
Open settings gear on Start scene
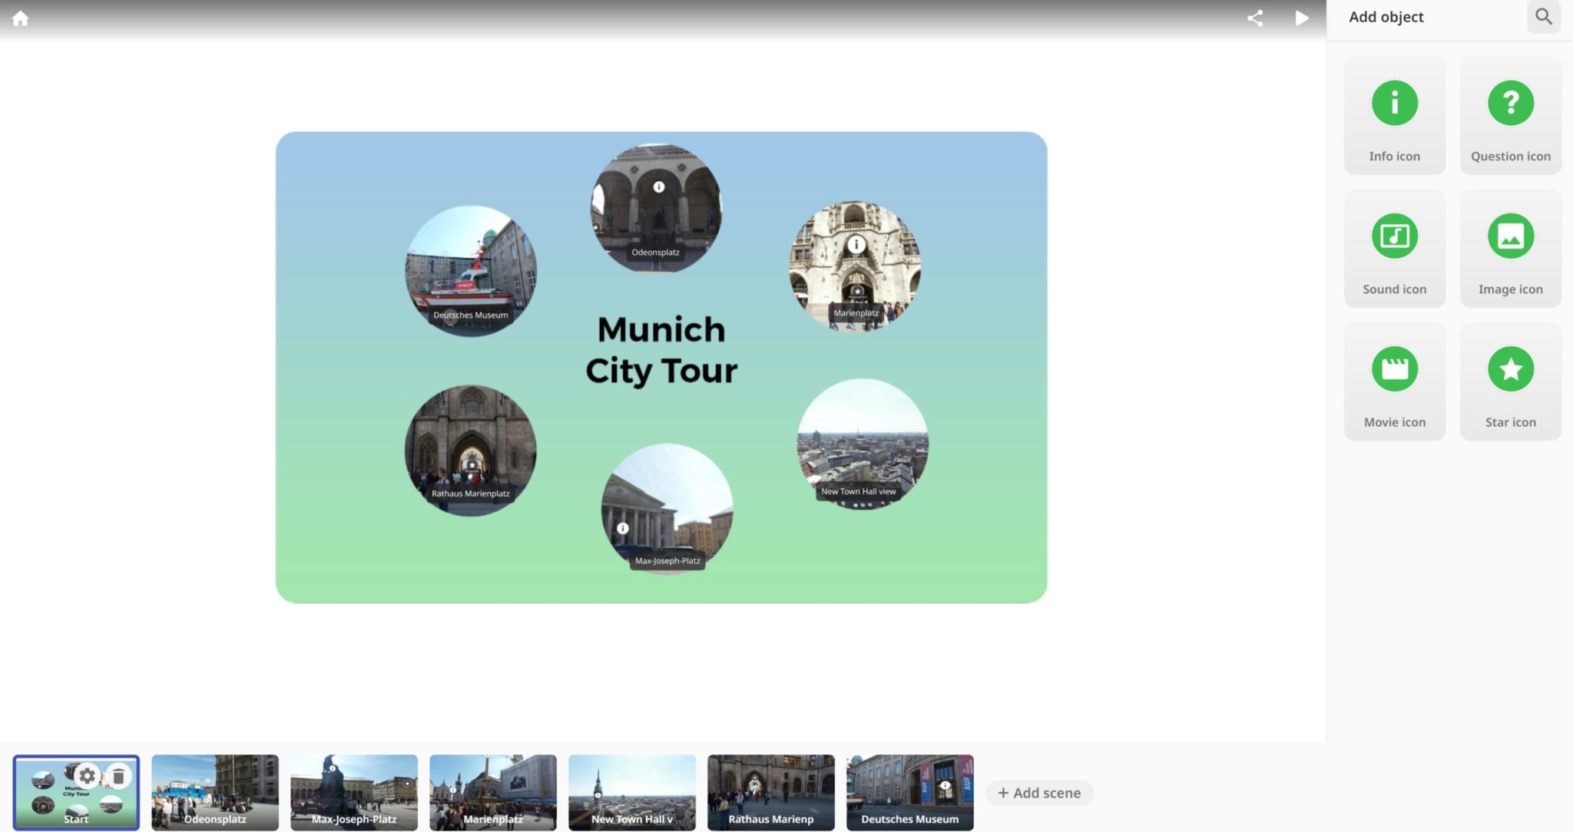point(88,776)
